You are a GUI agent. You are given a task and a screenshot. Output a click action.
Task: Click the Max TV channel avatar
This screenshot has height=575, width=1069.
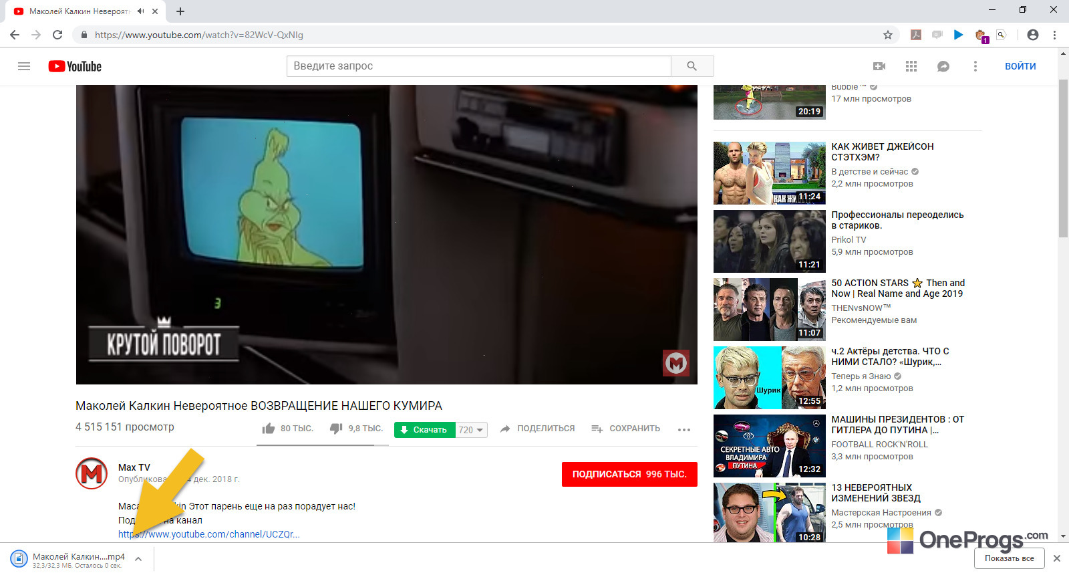92,473
